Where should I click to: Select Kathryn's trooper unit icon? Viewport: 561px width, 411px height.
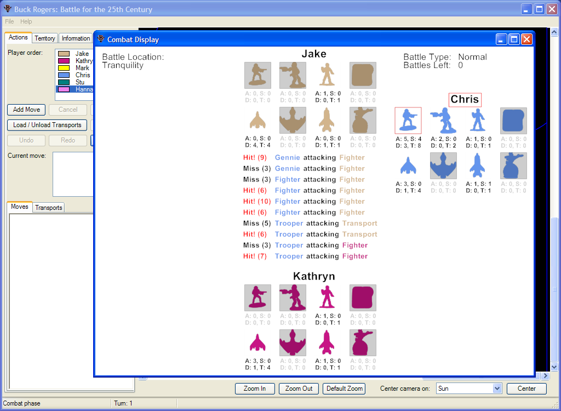(257, 298)
